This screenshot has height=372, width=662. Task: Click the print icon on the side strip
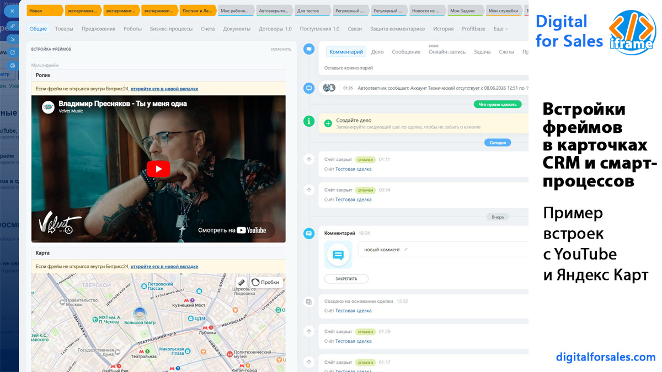point(13,66)
